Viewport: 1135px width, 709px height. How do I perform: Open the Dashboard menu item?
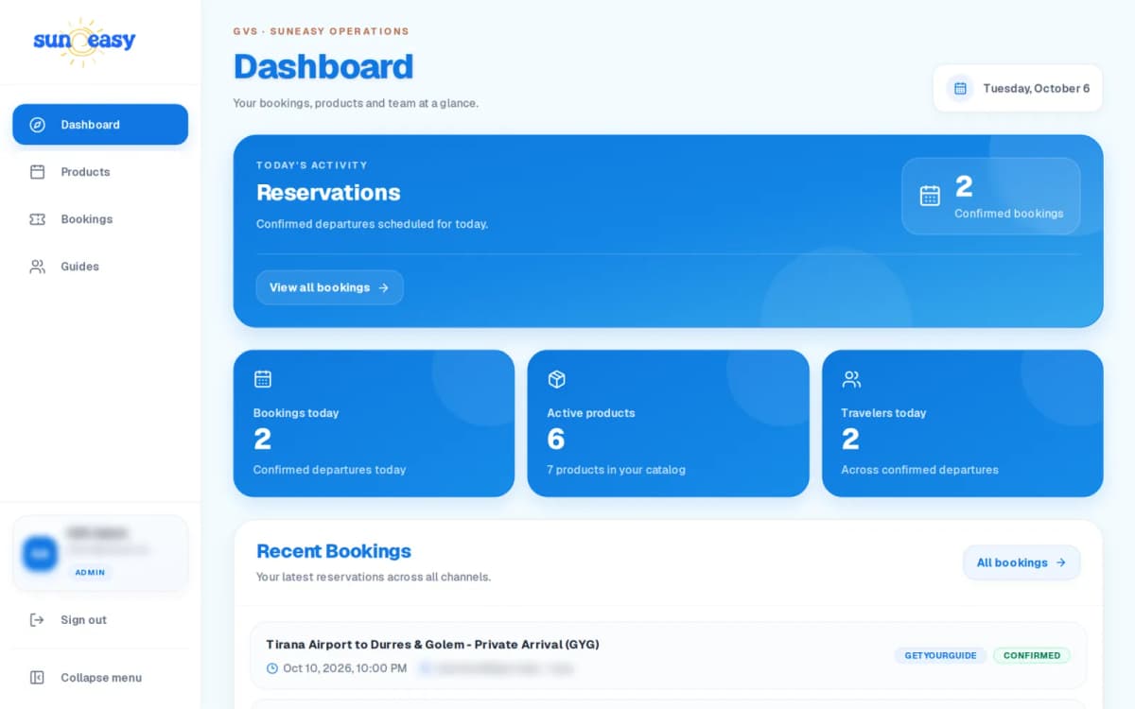coord(100,125)
